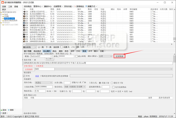Click the 易刊 application icon in title bar
176x118 pixels.
click(2, 2)
